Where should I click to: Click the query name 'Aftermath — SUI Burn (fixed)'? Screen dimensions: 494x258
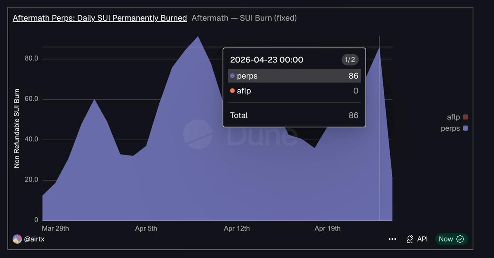(244, 18)
